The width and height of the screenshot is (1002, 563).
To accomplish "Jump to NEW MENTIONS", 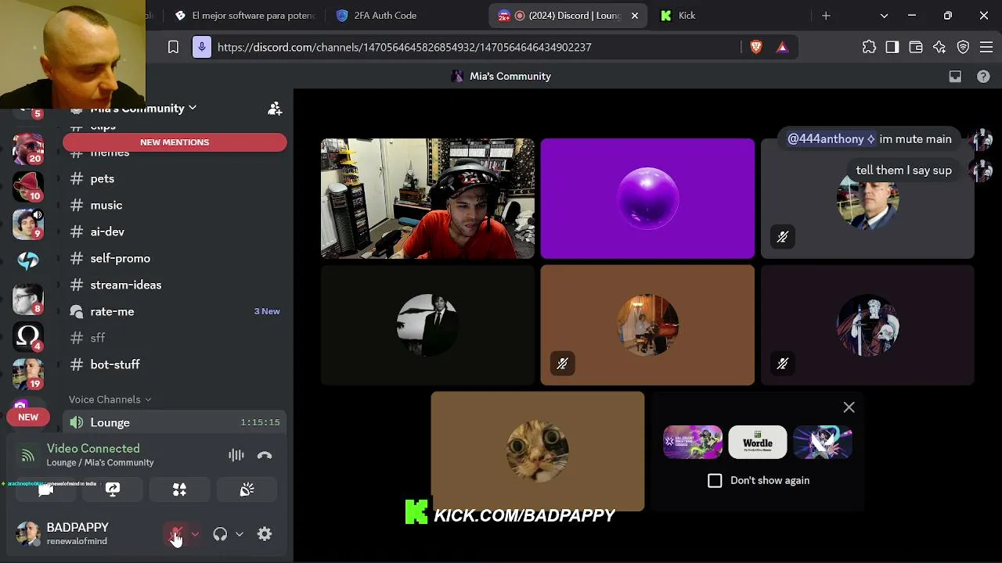I will (x=175, y=142).
